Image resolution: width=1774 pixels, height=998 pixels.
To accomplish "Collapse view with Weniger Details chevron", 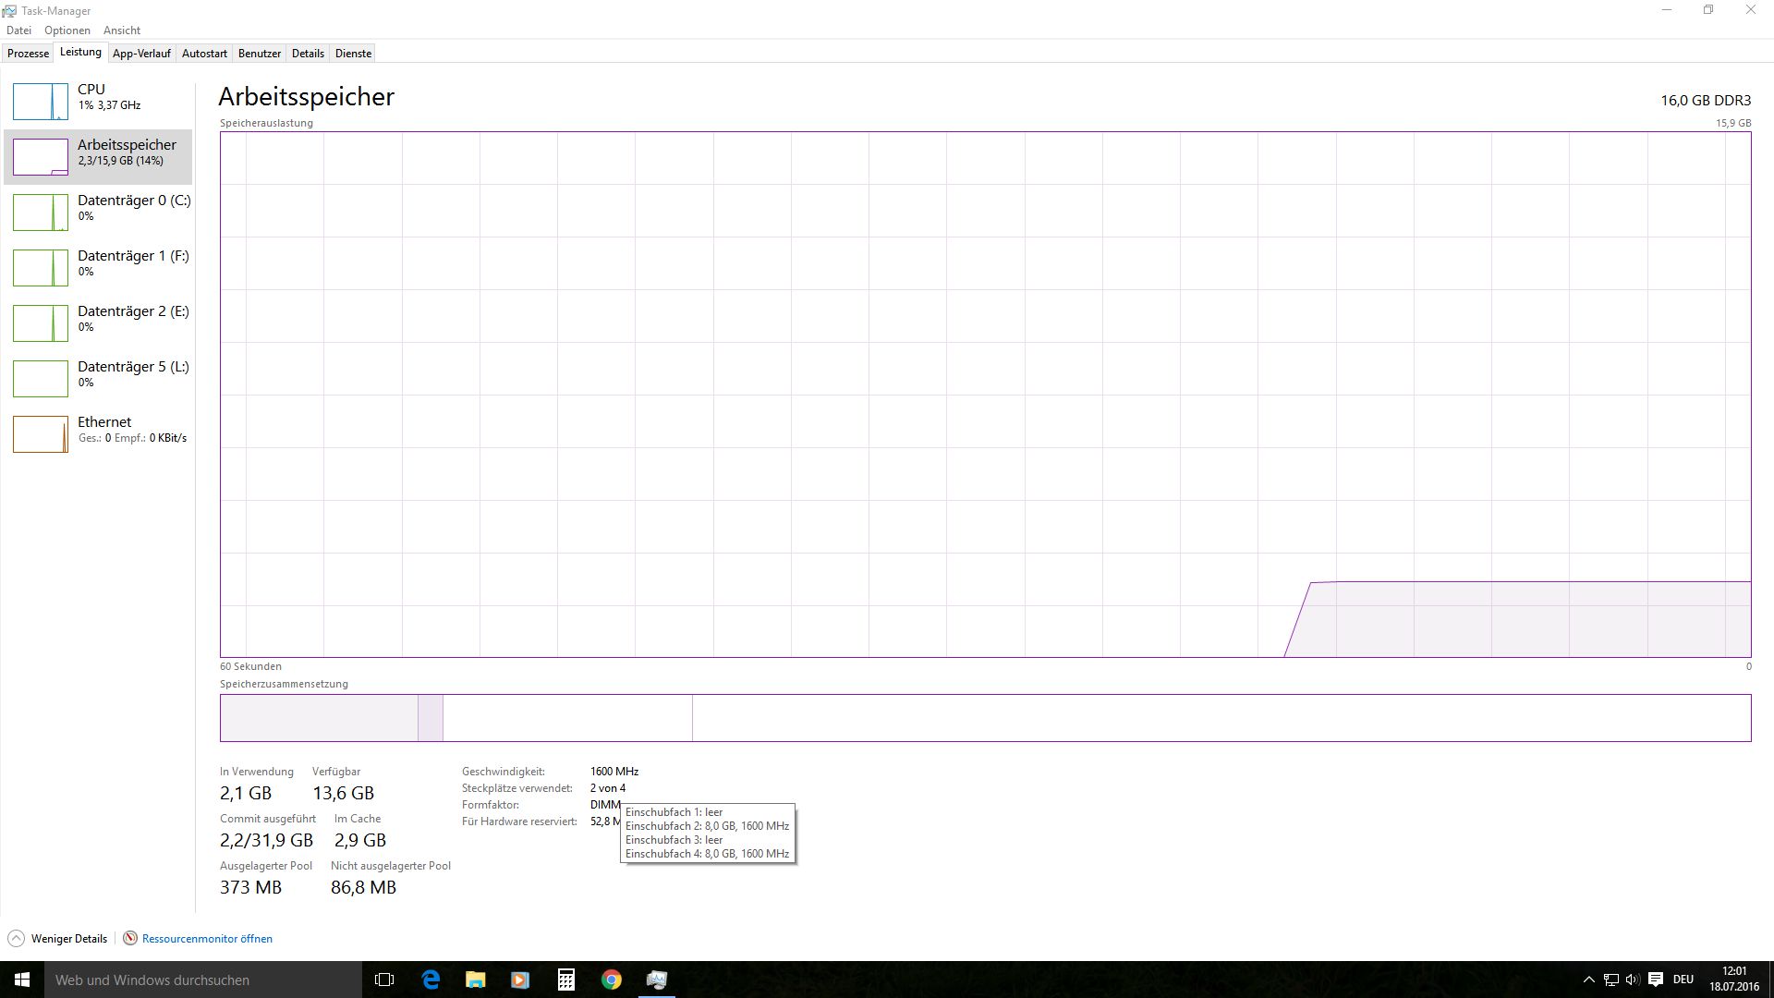I will [x=16, y=938].
